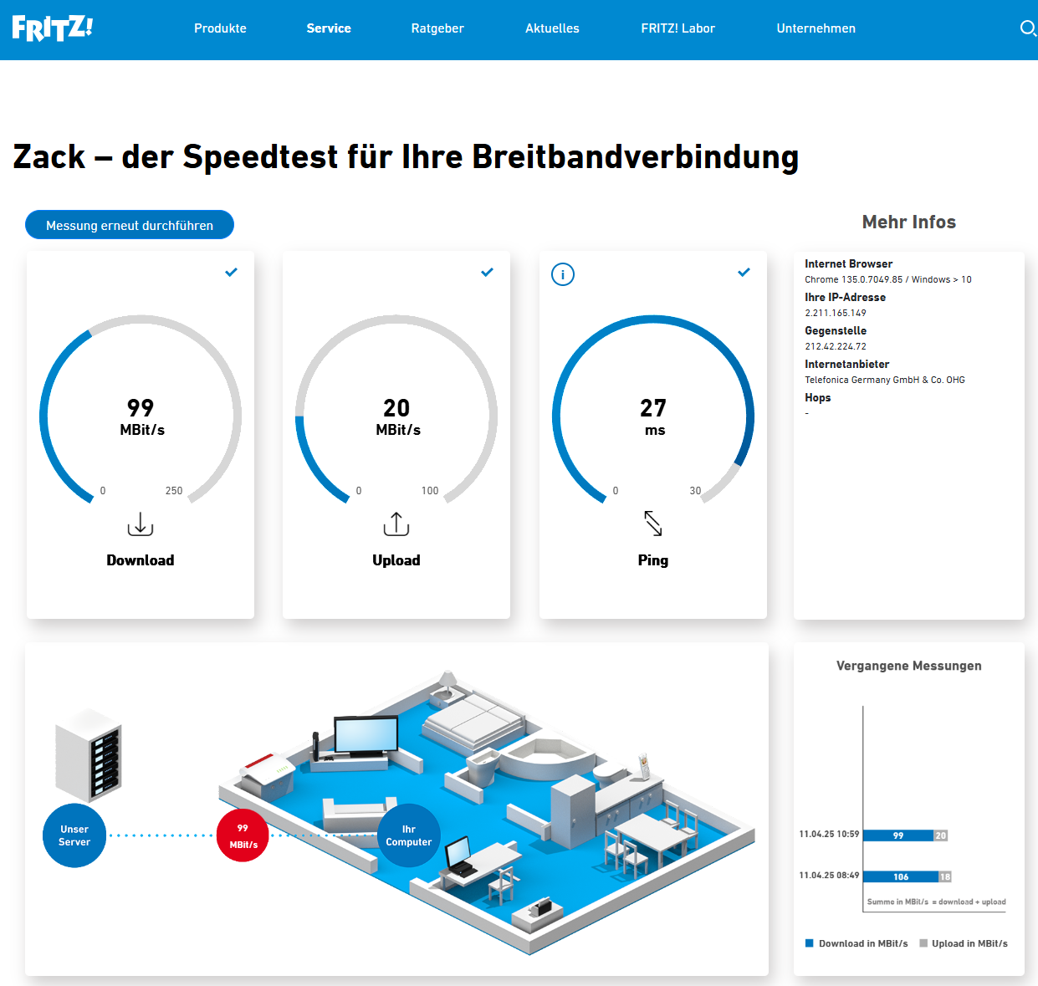Click the 11.04.25 10:59 measurement label
Viewport: 1038px width, 986px height.
point(829,834)
